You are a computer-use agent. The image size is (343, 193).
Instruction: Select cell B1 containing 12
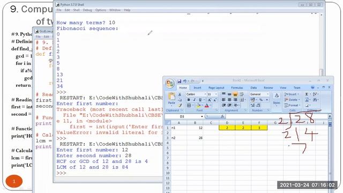coord(195,128)
